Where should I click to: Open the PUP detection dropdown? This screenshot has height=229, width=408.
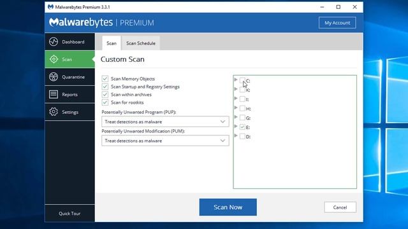click(165, 121)
